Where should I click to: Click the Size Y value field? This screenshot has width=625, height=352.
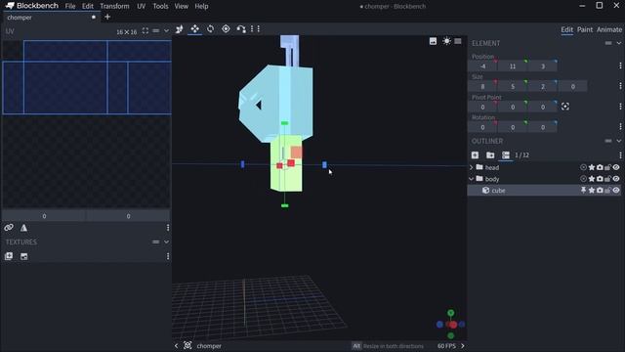coord(513,87)
